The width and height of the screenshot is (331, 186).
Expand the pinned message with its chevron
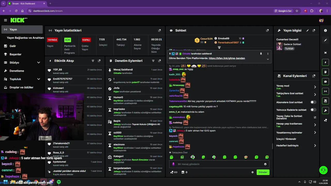pos(268,59)
